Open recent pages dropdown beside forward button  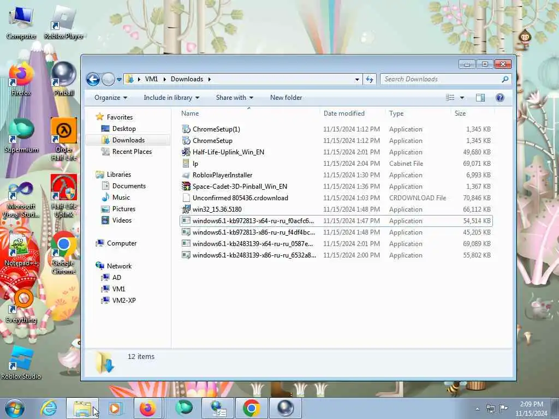pyautogui.click(x=119, y=79)
